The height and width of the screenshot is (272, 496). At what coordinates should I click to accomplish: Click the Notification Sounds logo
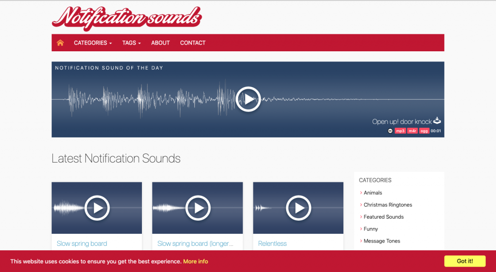pyautogui.click(x=127, y=18)
